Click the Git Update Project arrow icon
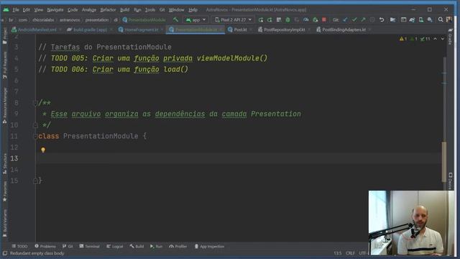This screenshot has width=460, height=259. coord(345,19)
